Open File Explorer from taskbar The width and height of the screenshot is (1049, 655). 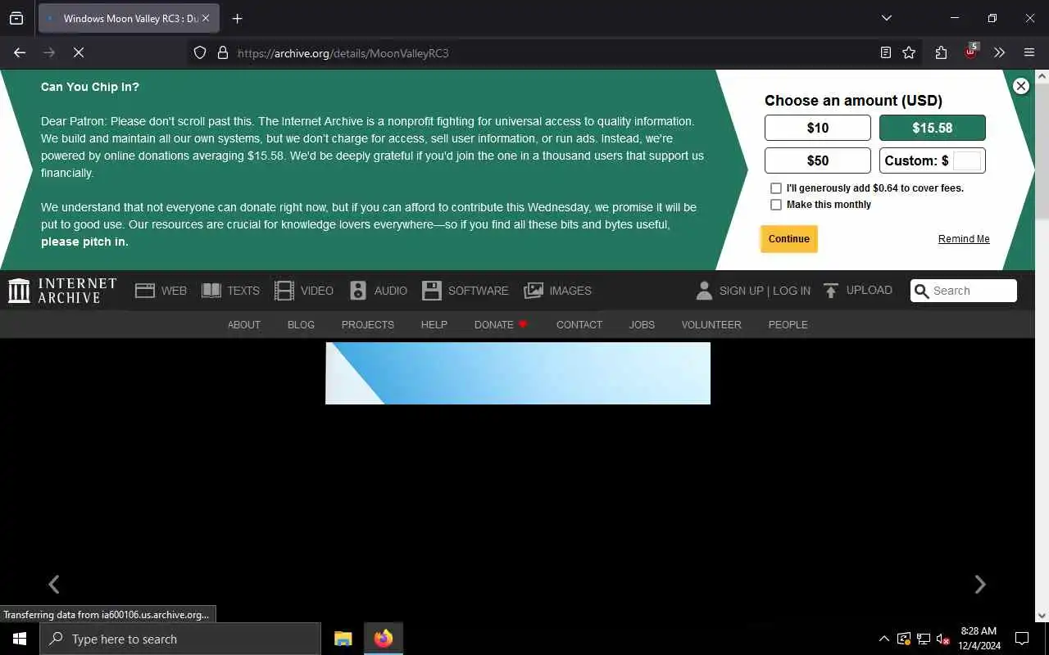pyautogui.click(x=343, y=639)
